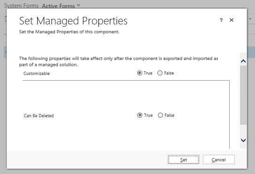Select False for Can Be Deleted
The height and width of the screenshot is (174, 255).
(x=160, y=115)
